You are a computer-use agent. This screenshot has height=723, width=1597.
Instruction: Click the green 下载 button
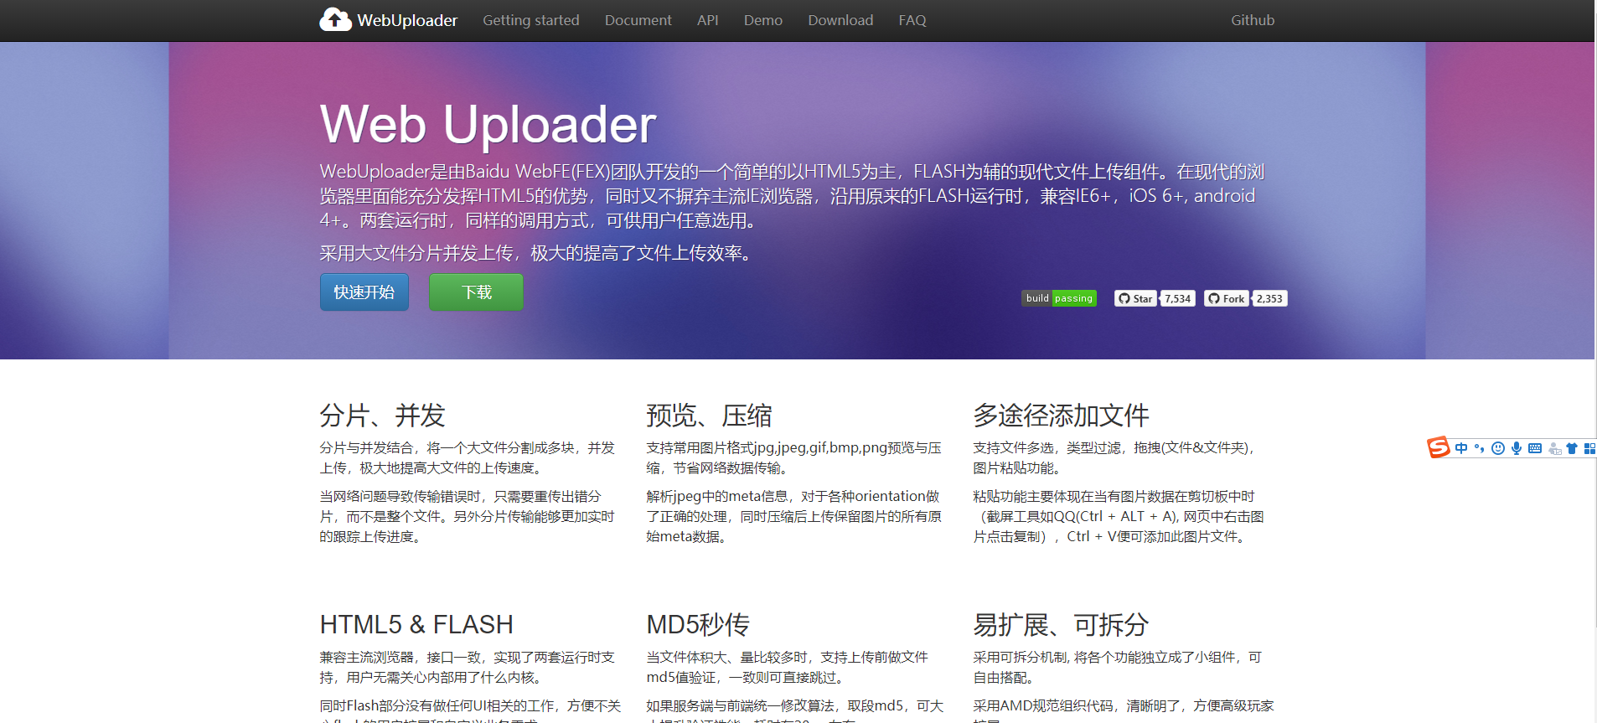tap(476, 292)
